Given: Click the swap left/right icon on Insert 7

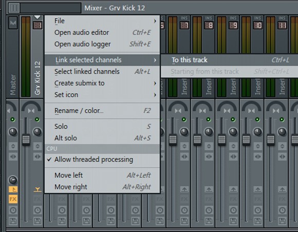Looking at the screenshot, I should click(184, 157).
